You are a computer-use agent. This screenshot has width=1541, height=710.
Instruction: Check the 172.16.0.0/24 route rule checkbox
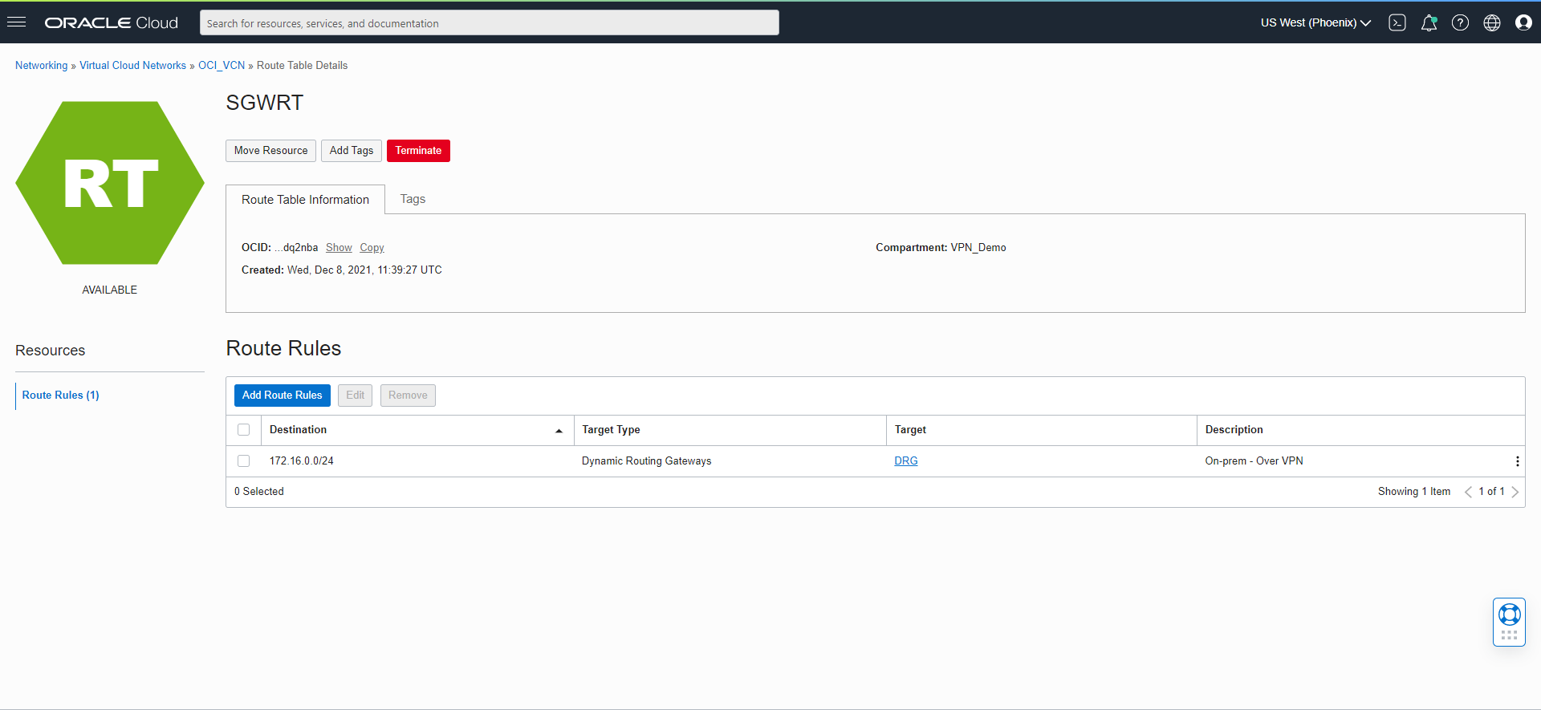(x=244, y=461)
